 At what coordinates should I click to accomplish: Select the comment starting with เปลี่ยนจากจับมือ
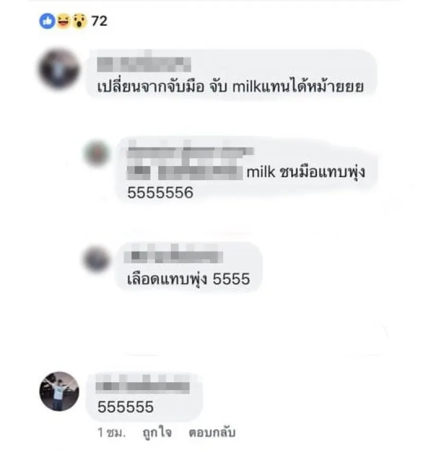(232, 75)
